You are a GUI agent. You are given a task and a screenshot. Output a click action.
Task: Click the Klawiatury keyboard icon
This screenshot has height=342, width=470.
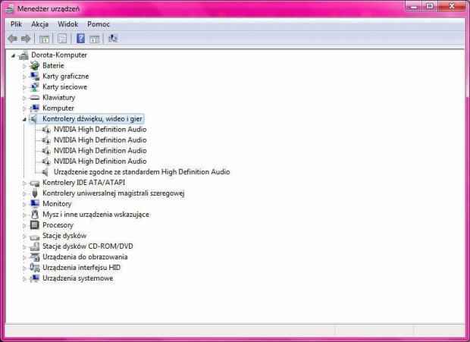pyautogui.click(x=35, y=98)
